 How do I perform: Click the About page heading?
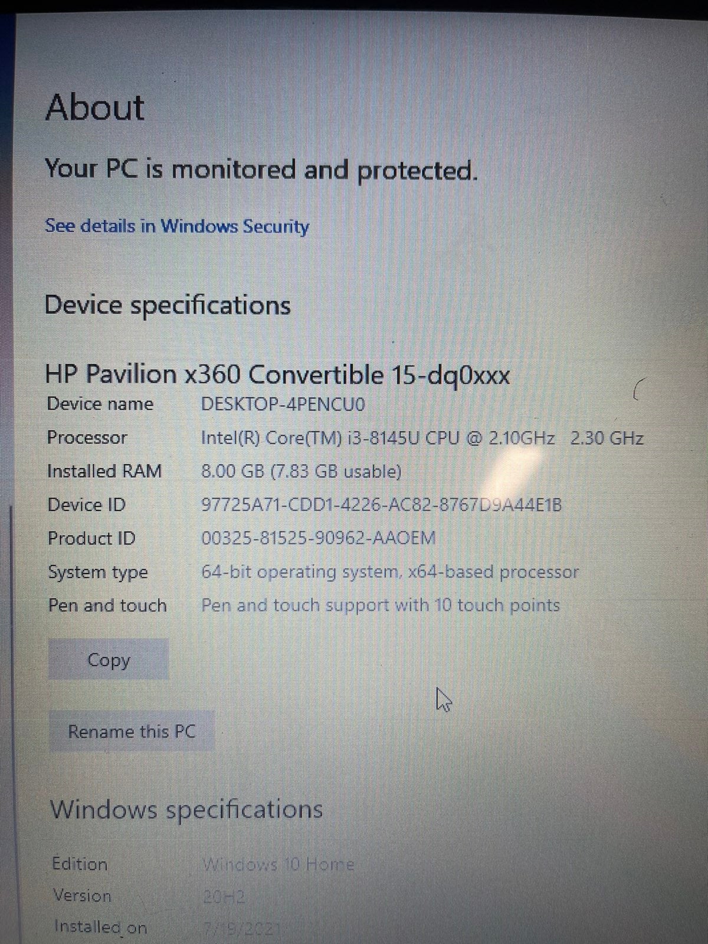95,107
